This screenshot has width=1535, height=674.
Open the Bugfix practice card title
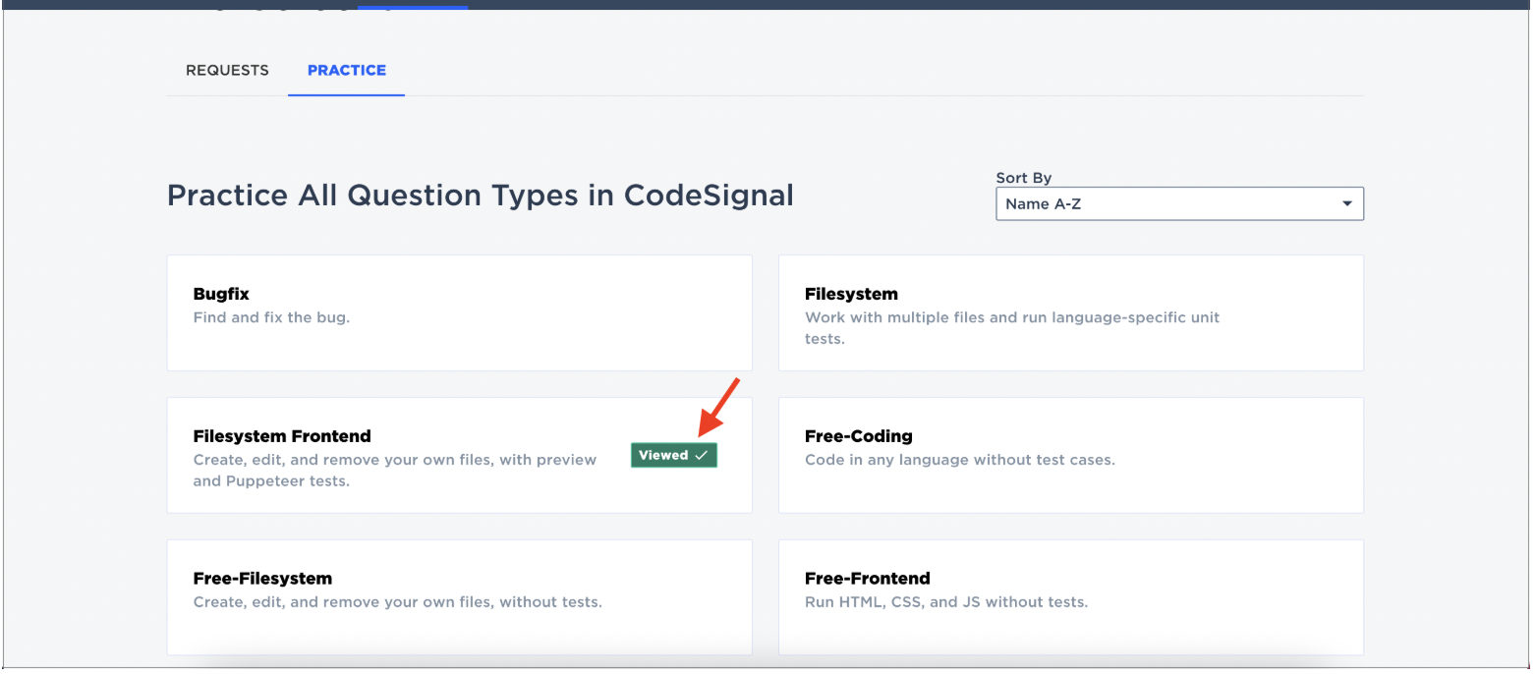click(221, 294)
